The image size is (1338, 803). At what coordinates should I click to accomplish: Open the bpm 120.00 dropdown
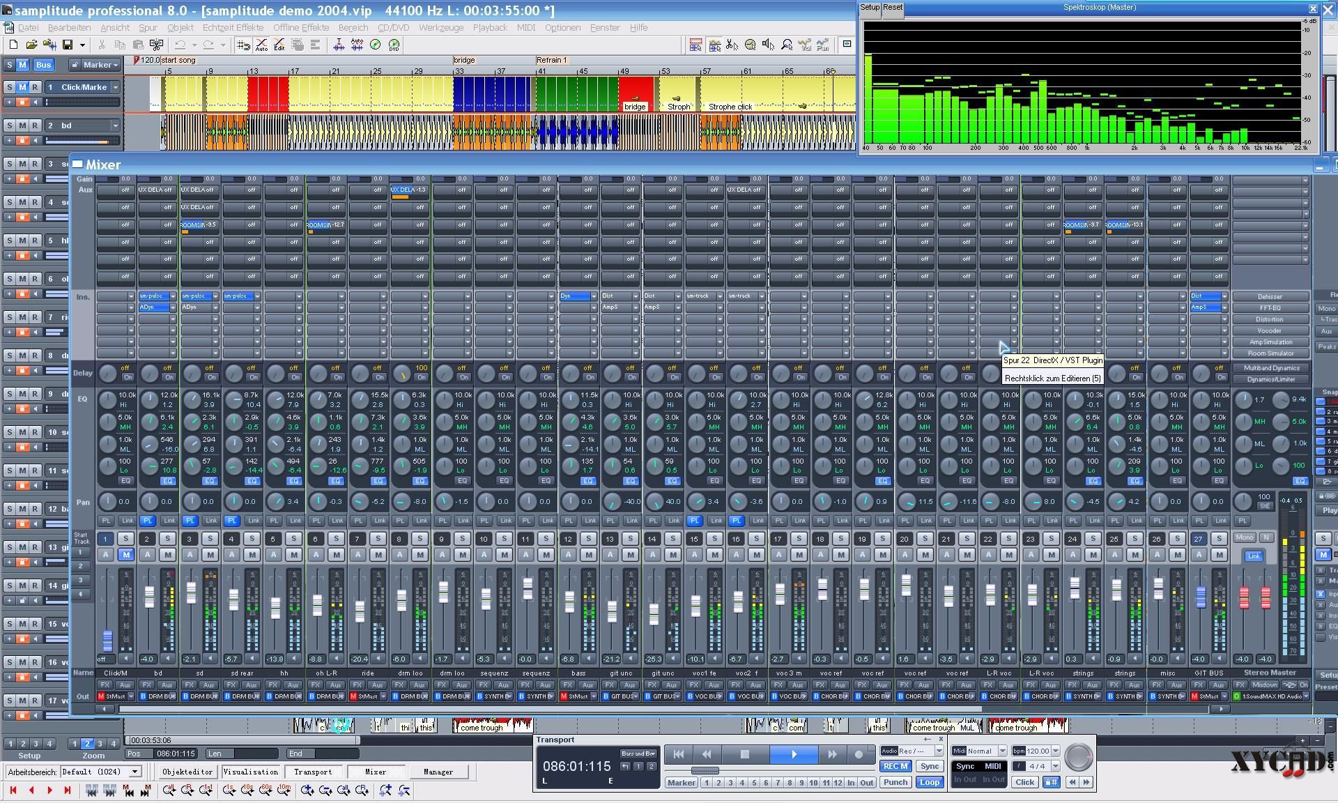pyautogui.click(x=1056, y=751)
